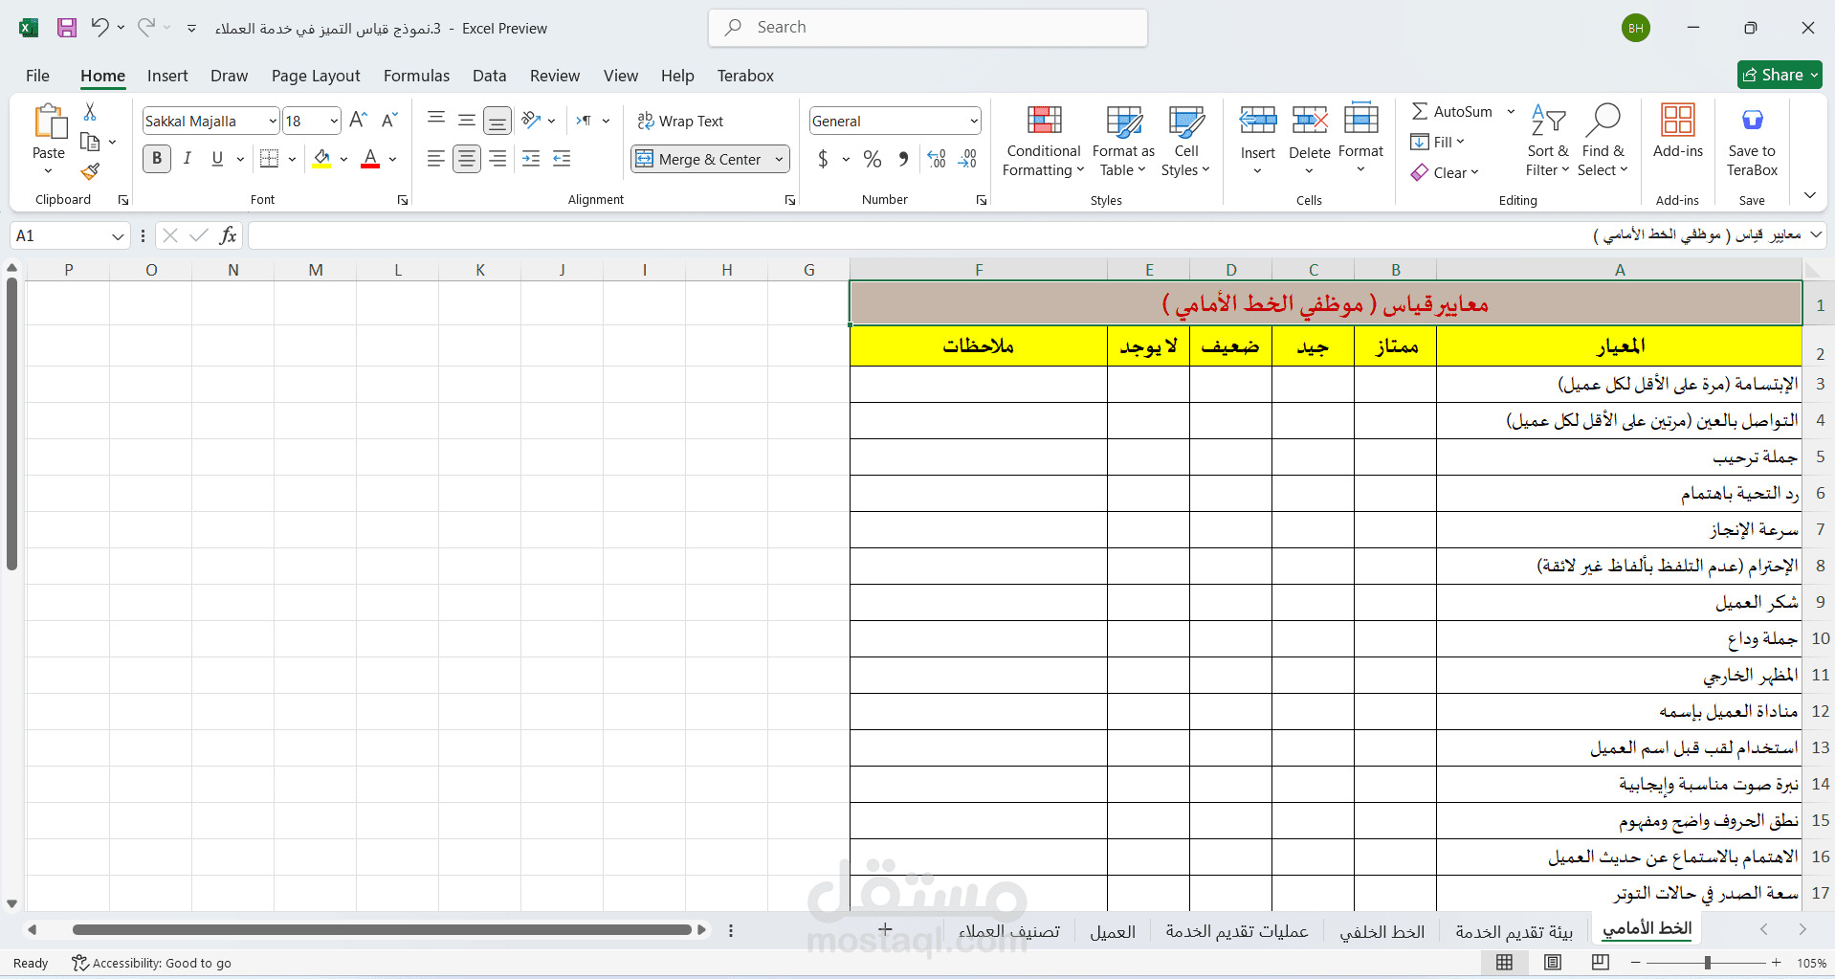Image resolution: width=1835 pixels, height=979 pixels.
Task: Toggle Underline formatting
Action: 217,159
